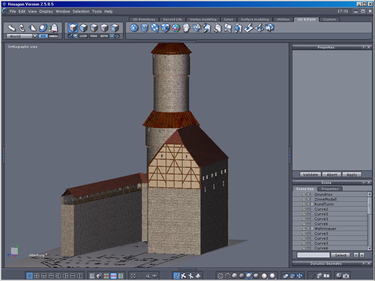The width and height of the screenshot is (375, 281).
Task: Open the Selection menu
Action: pyautogui.click(x=81, y=11)
